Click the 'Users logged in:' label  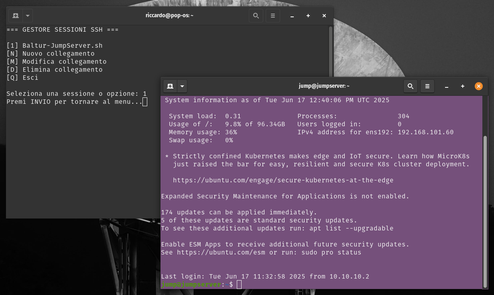329,124
